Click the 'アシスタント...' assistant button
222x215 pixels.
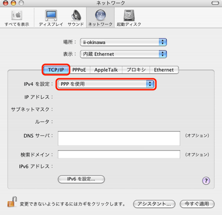click(x=154, y=204)
